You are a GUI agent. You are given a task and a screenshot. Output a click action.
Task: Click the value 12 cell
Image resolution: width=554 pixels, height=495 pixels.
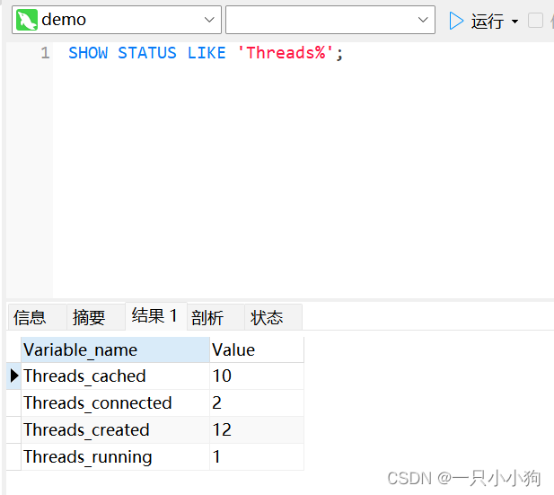coord(257,430)
